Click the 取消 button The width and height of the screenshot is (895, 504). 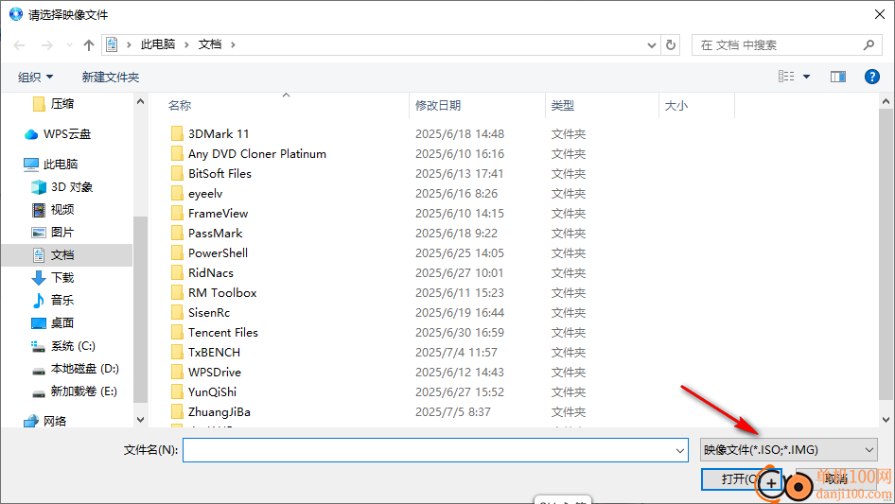coord(835,479)
